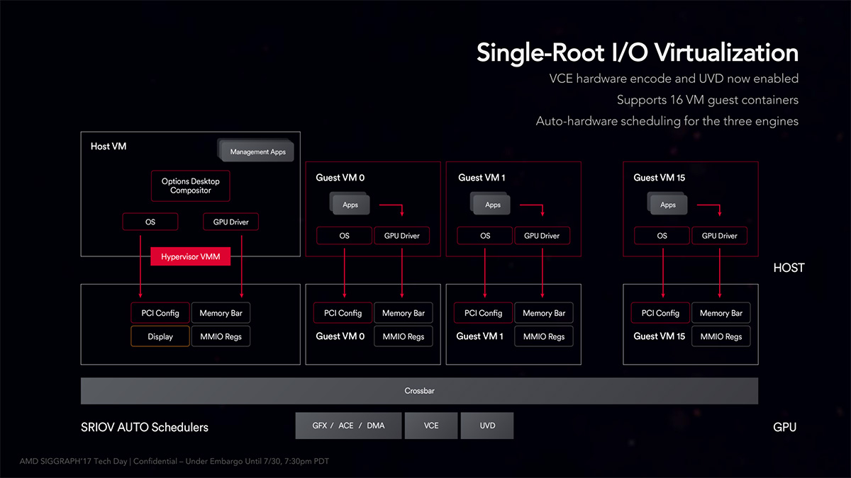Select the Host VM GPU Driver box
This screenshot has height=478, width=851.
click(231, 222)
